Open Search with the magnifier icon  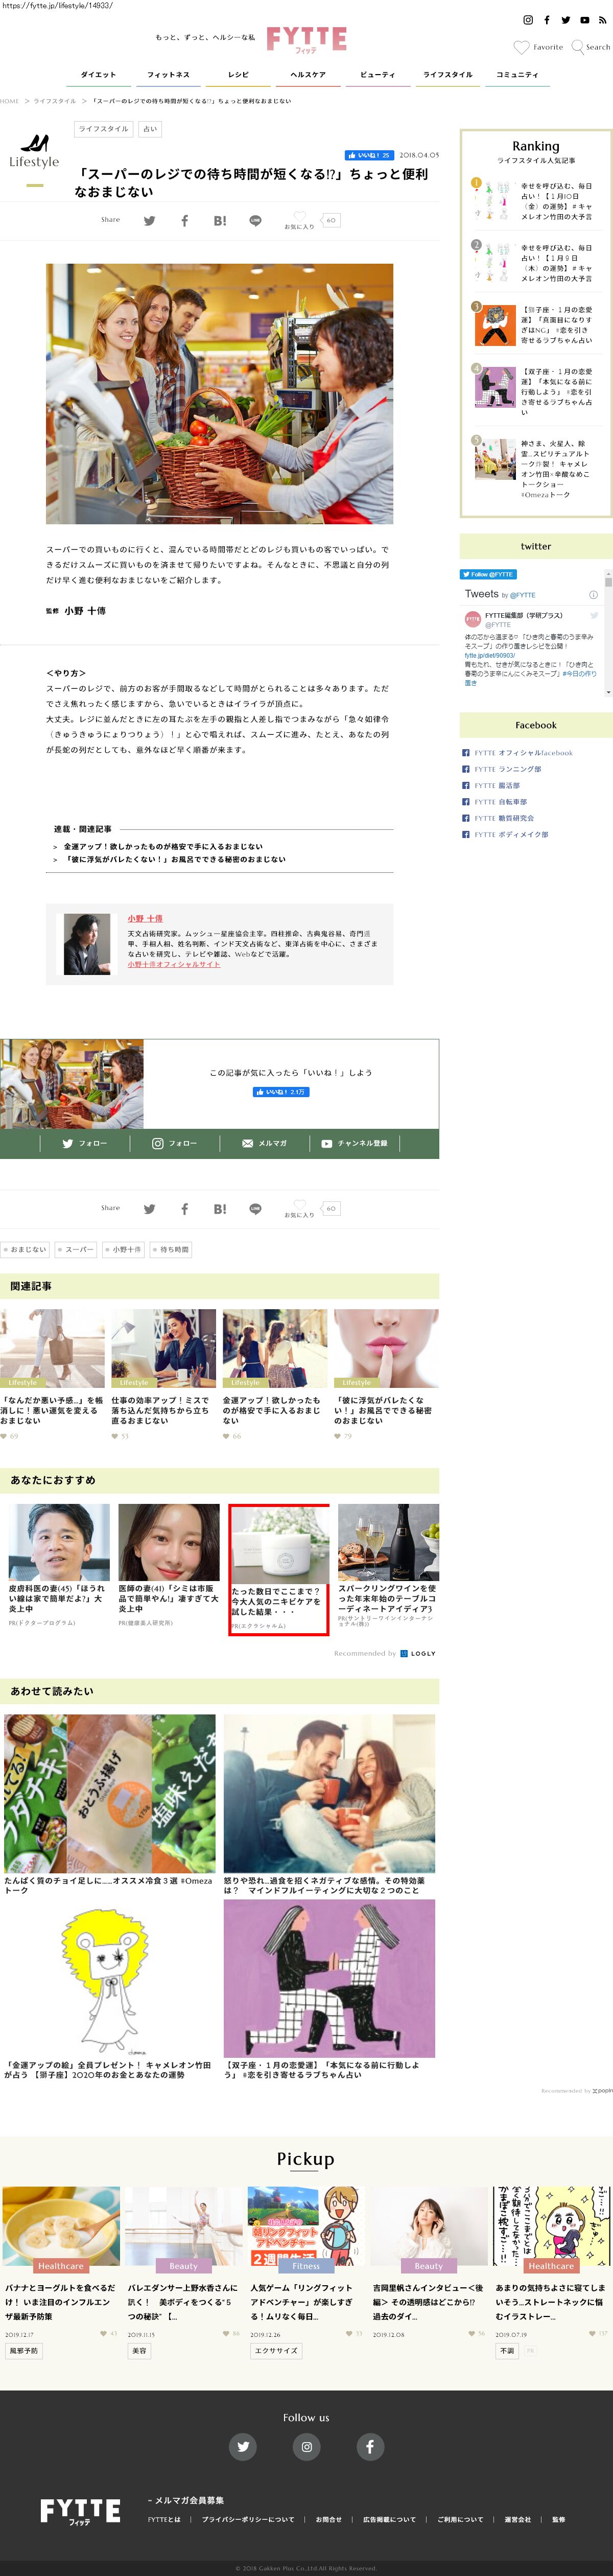tap(578, 47)
